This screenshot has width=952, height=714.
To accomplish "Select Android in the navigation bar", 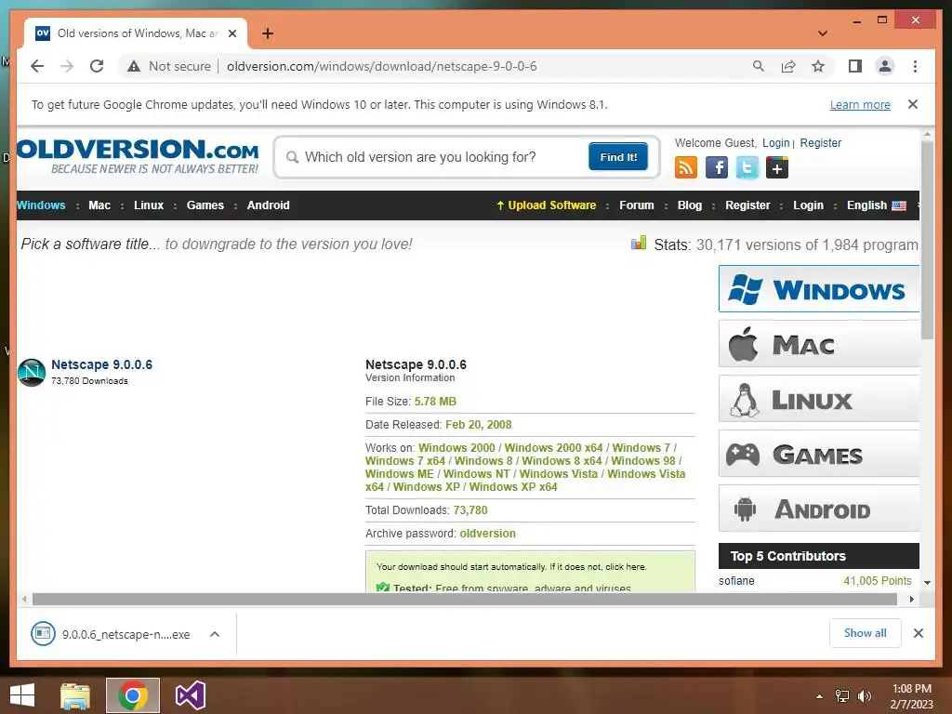I will click(269, 205).
